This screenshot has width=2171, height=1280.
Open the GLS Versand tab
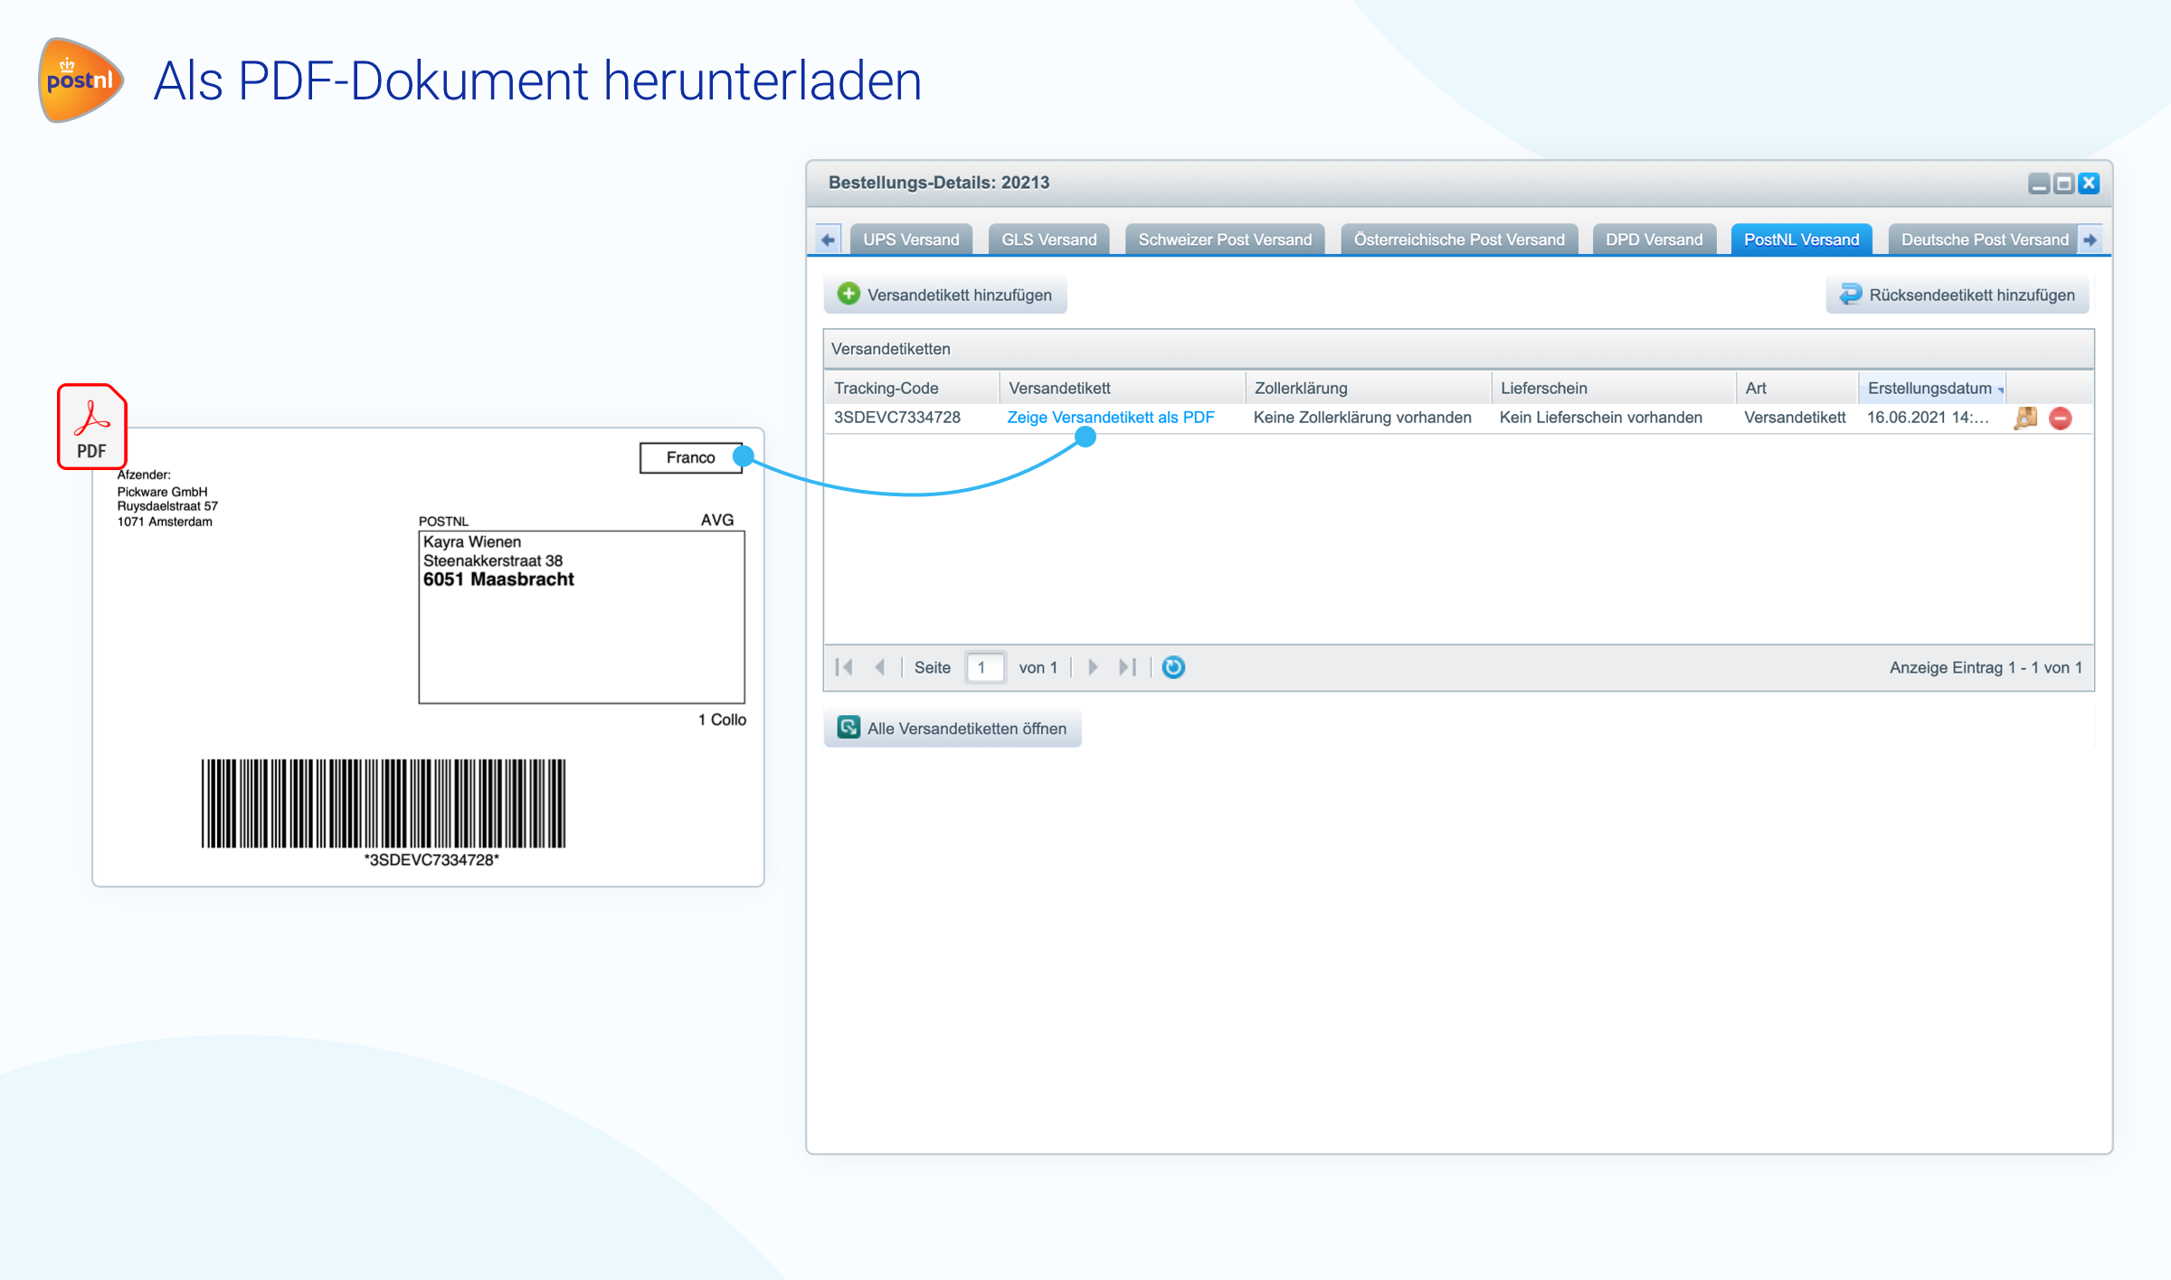point(1048,240)
